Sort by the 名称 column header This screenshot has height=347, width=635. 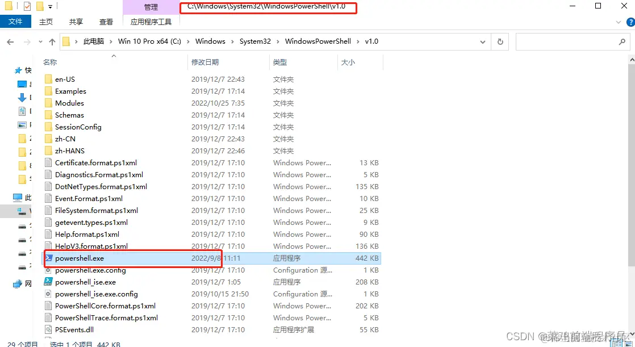click(50, 62)
